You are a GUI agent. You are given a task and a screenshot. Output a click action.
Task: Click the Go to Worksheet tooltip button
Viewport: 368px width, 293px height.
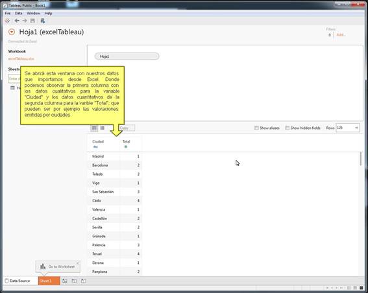click(58, 267)
